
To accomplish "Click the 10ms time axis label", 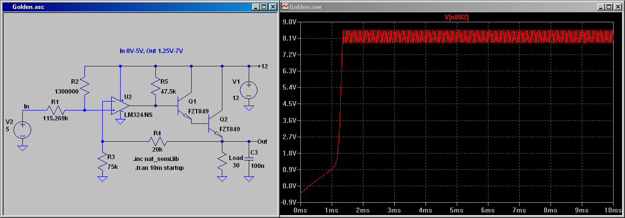I will [x=614, y=211].
